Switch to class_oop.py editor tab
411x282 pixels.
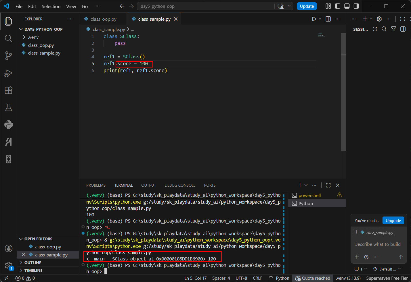point(103,19)
